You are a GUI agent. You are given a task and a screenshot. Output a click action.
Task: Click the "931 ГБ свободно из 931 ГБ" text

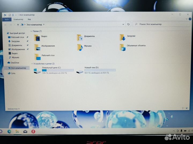coord(97,73)
